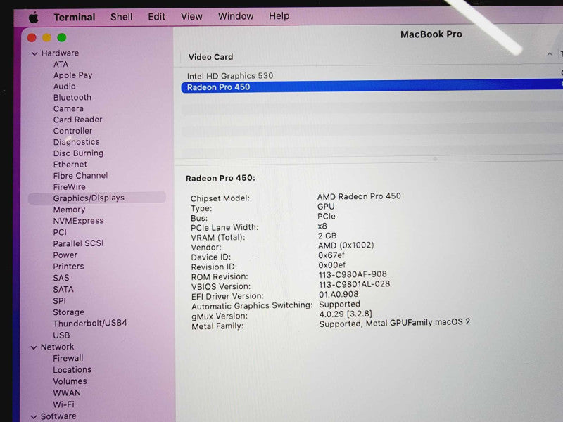Select SPI in the sidebar
563x422 pixels.
coord(59,301)
